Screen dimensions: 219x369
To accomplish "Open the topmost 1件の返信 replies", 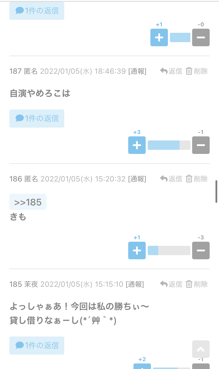I will tap(37, 11).
